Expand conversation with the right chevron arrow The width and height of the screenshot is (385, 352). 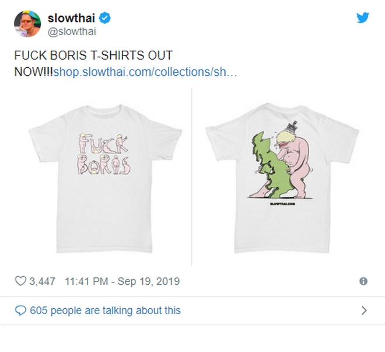[364, 311]
